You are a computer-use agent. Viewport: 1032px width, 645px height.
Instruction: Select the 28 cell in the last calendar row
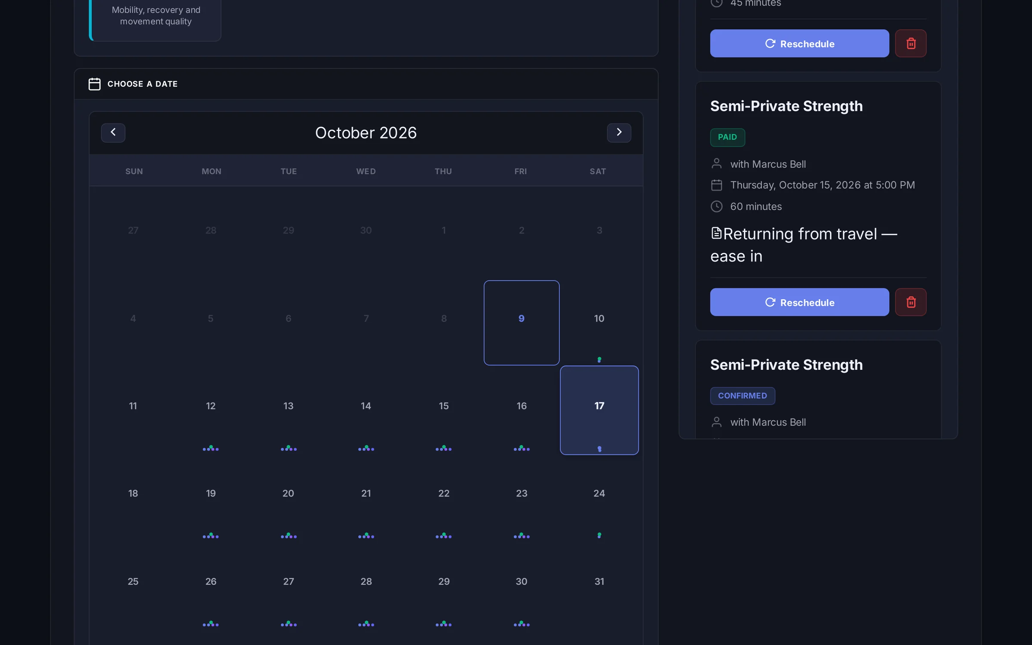pos(366,585)
